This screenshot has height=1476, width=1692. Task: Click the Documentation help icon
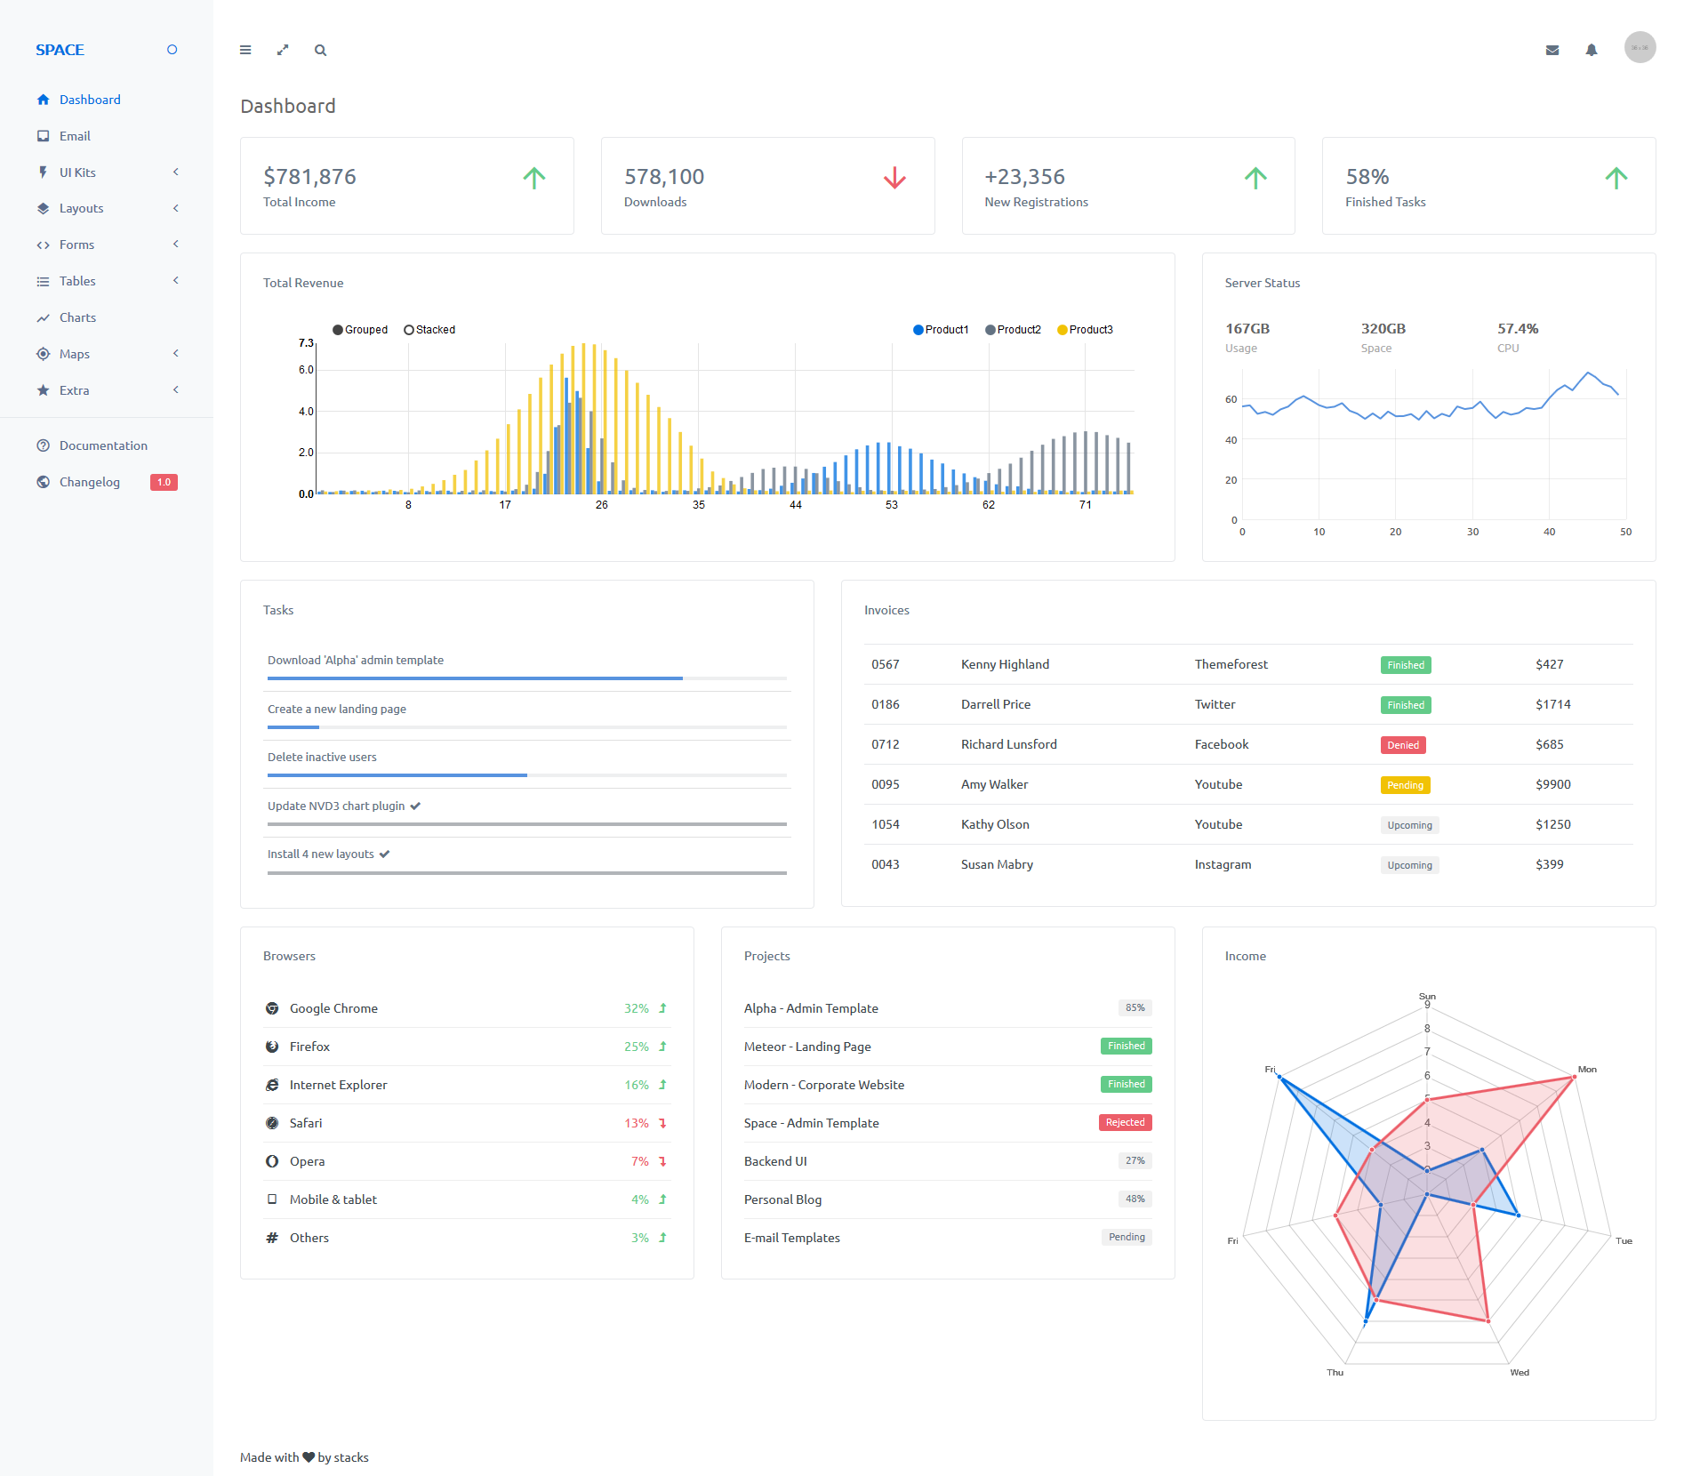(x=43, y=445)
